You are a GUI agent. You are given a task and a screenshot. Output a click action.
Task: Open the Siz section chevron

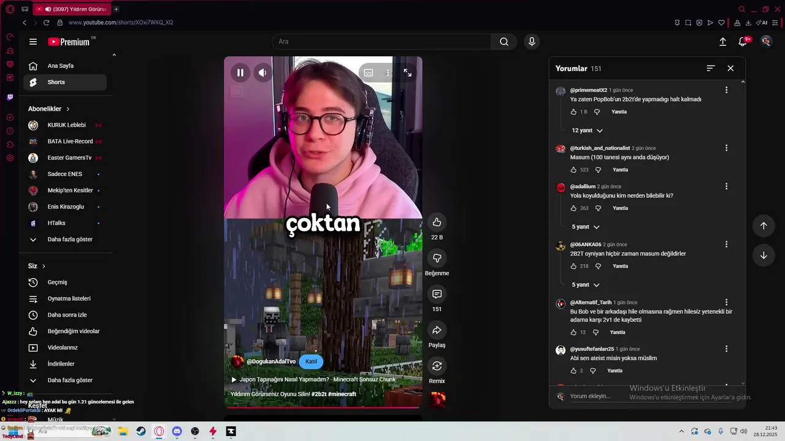(44, 266)
